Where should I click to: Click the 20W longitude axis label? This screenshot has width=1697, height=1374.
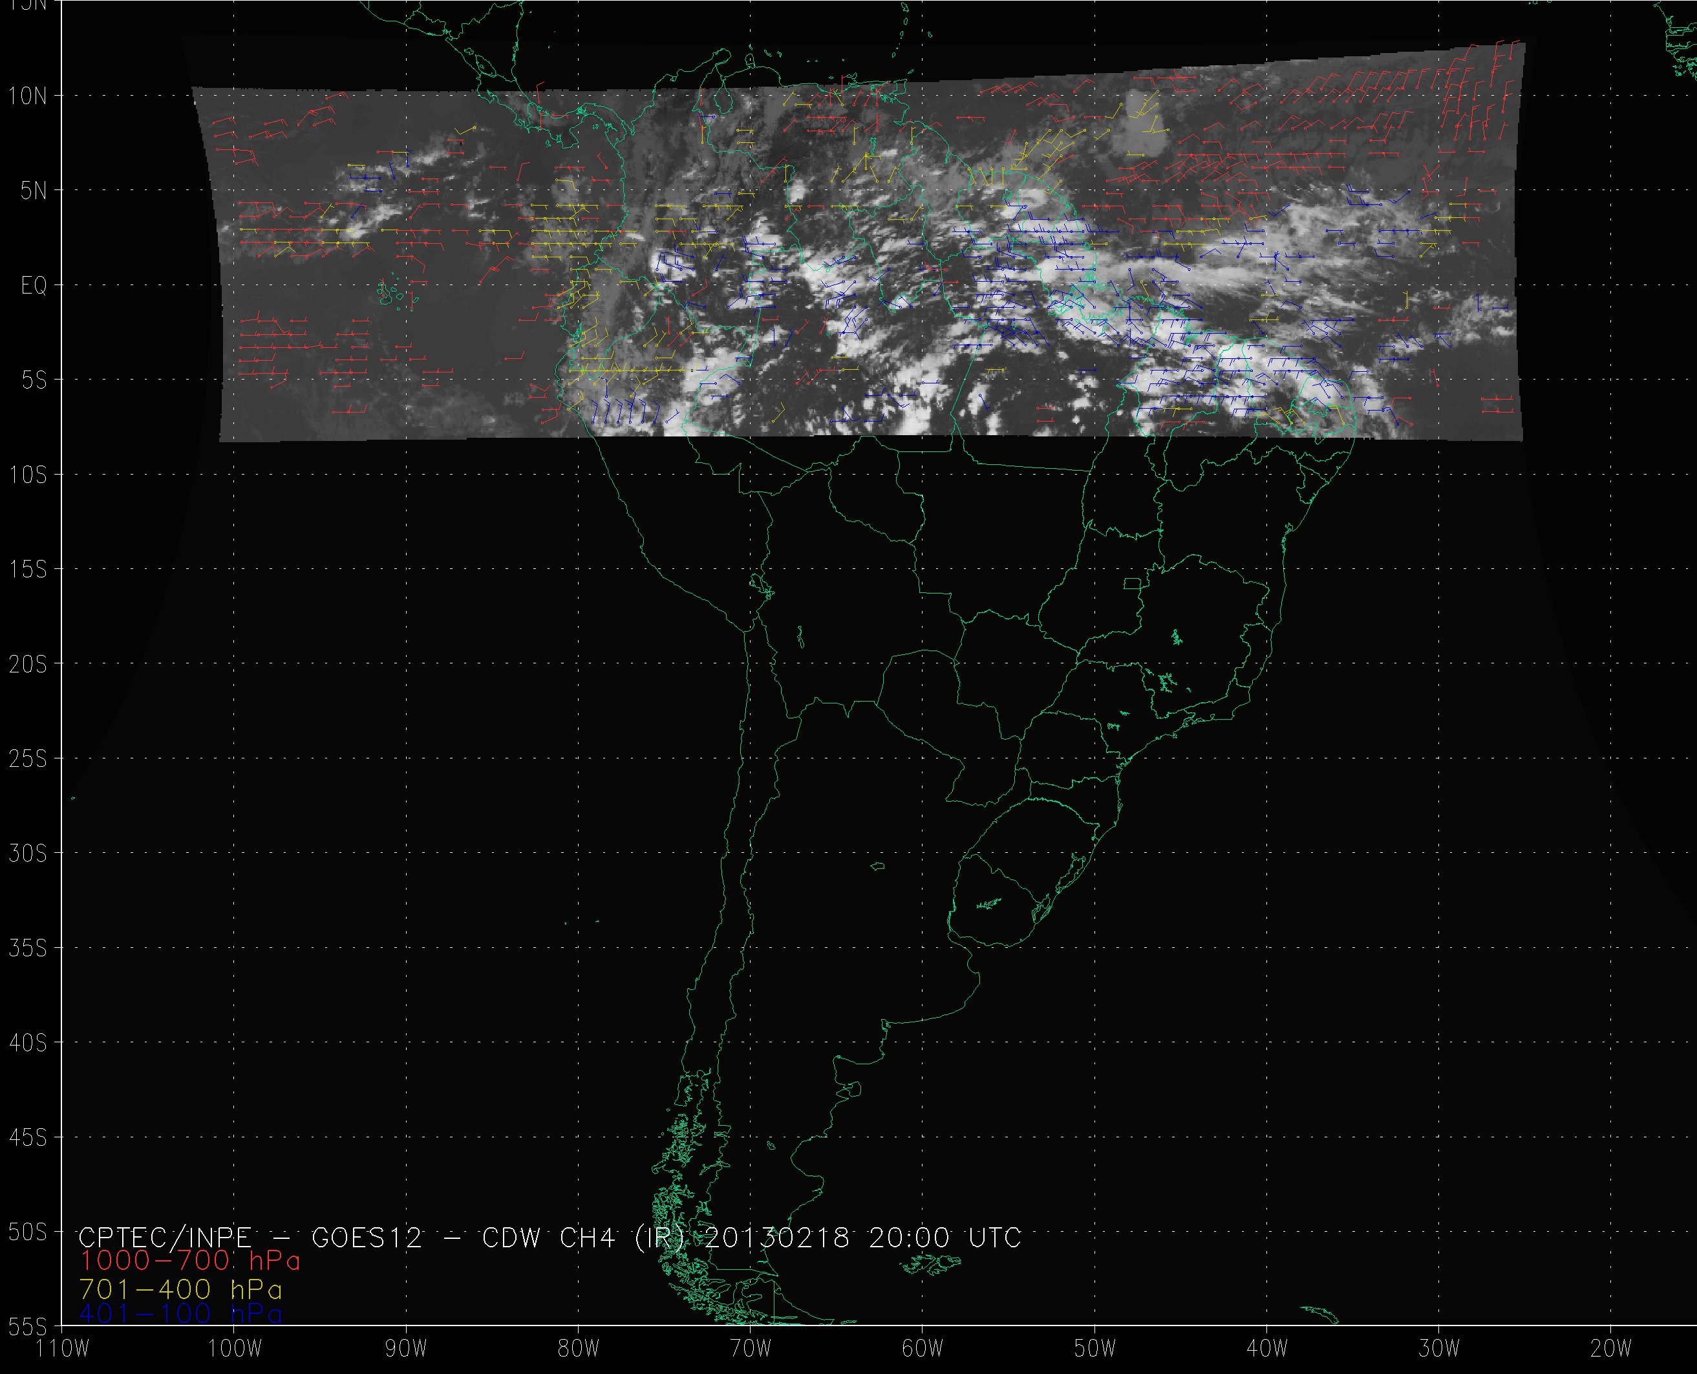click(x=1611, y=1349)
